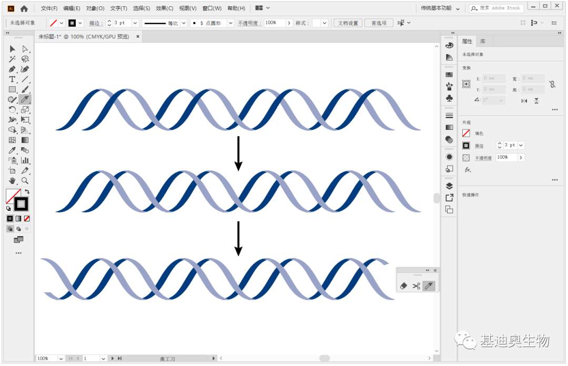
Task: Click the 文档设置 button
Action: 348,23
